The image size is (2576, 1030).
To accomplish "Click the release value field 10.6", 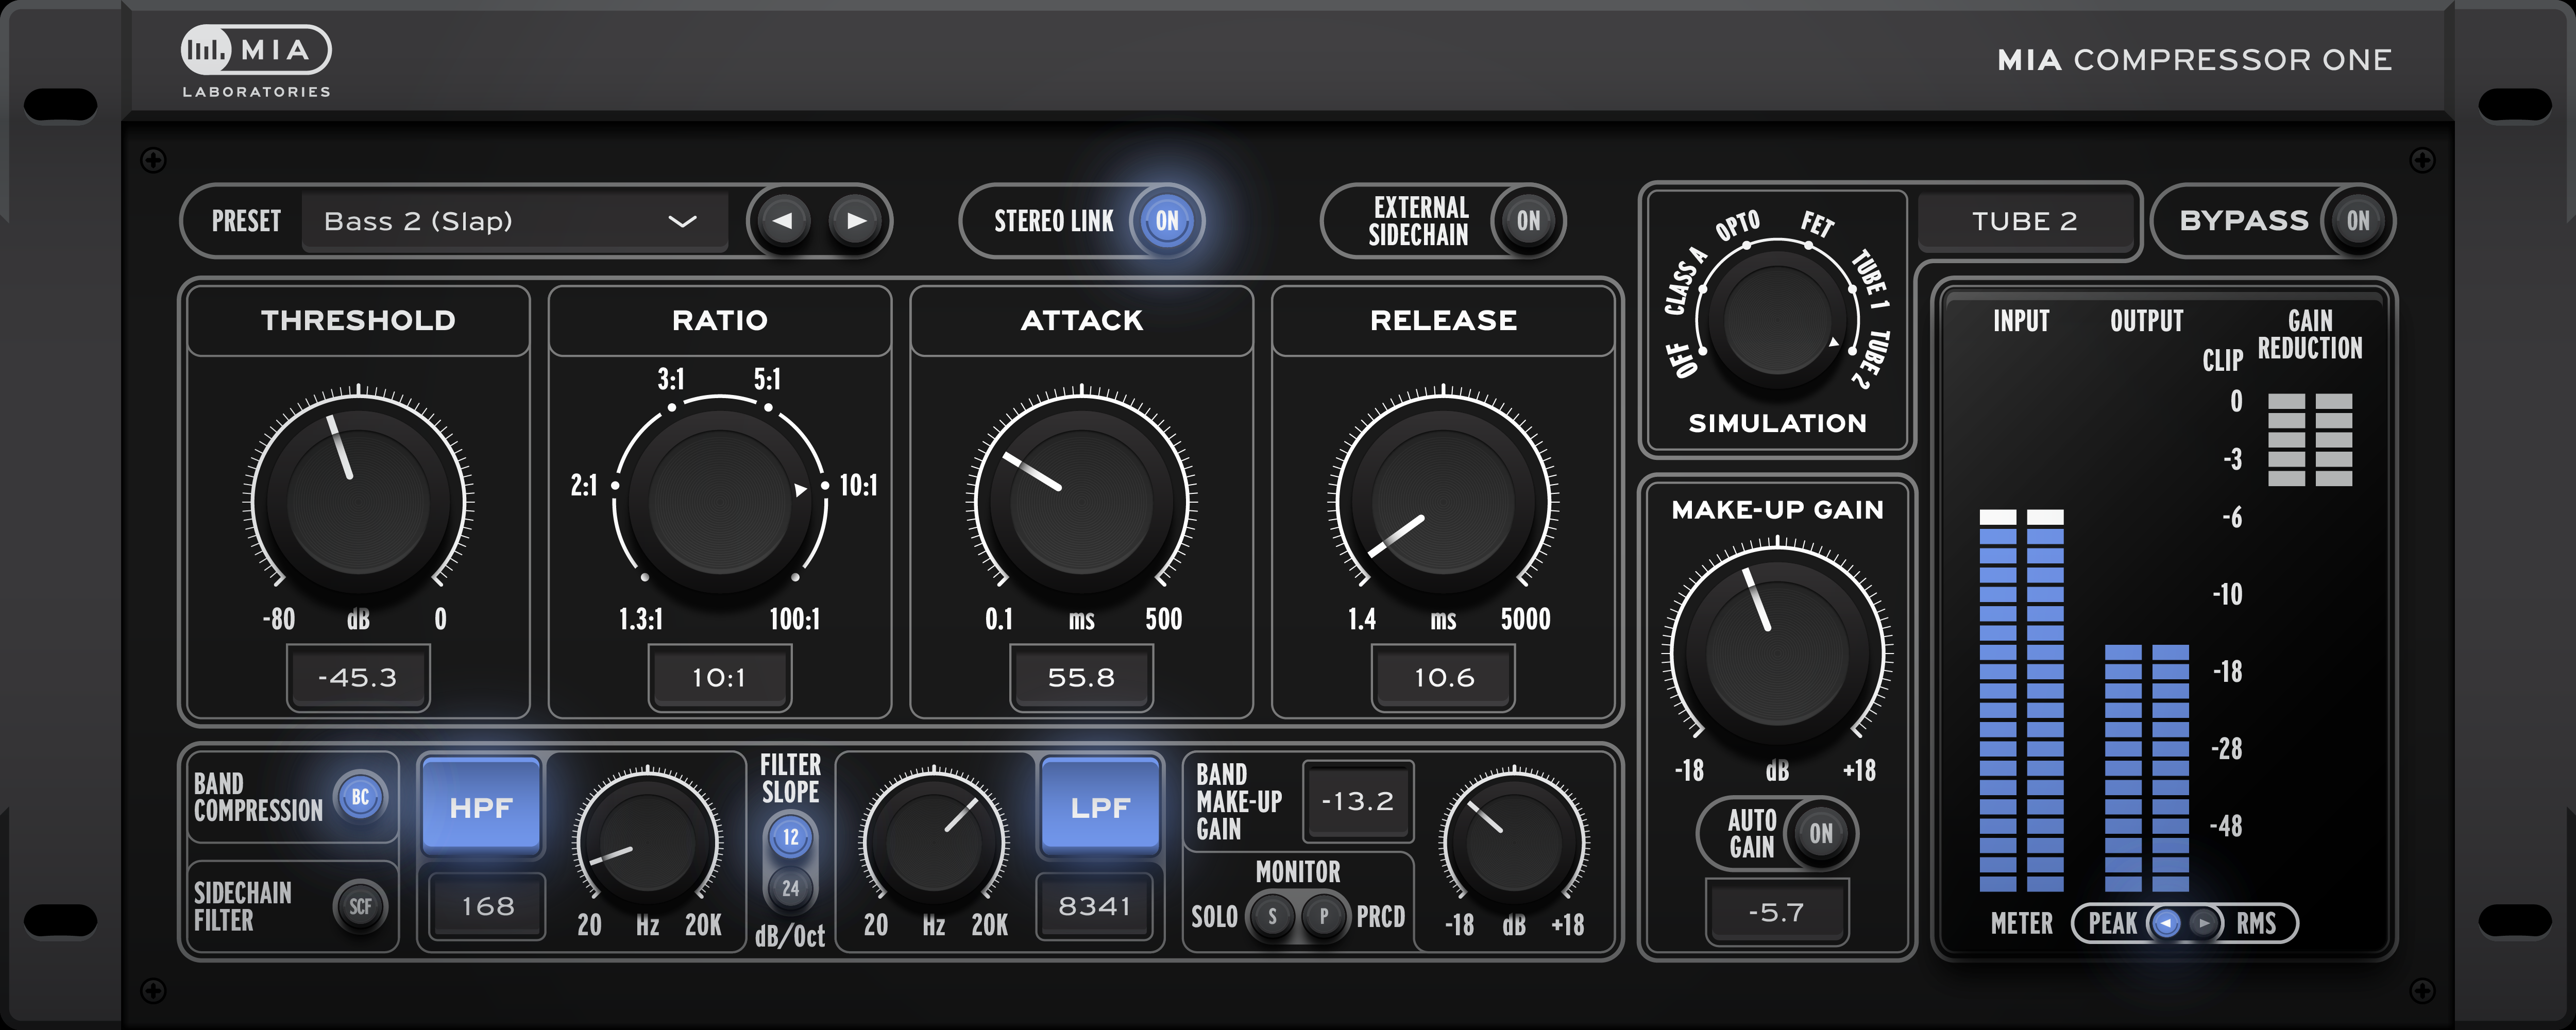I will (1443, 678).
